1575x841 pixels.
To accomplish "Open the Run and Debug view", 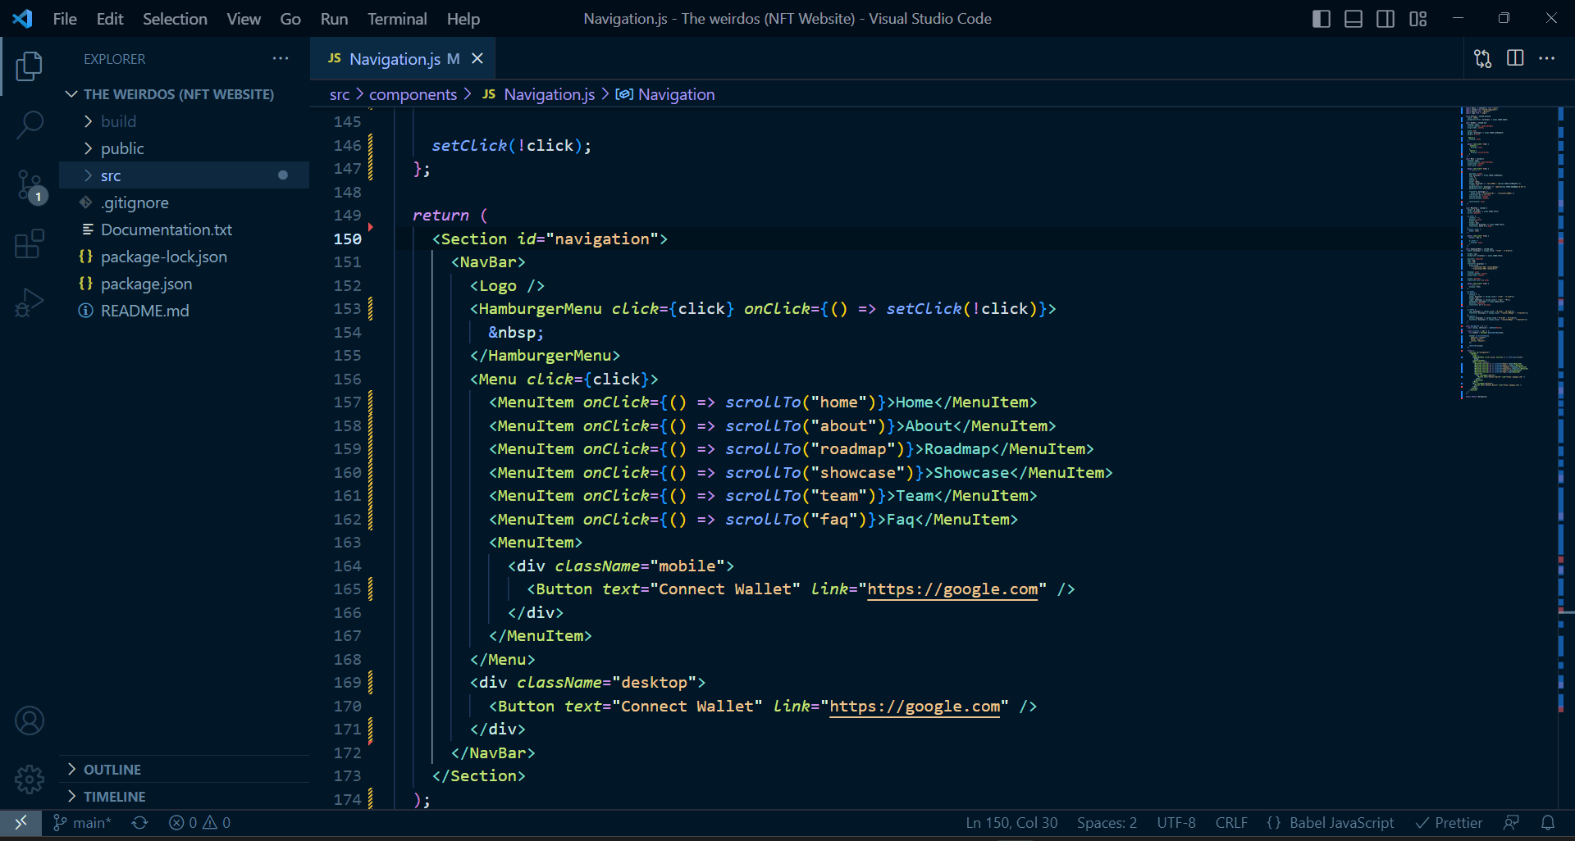I will coord(30,302).
